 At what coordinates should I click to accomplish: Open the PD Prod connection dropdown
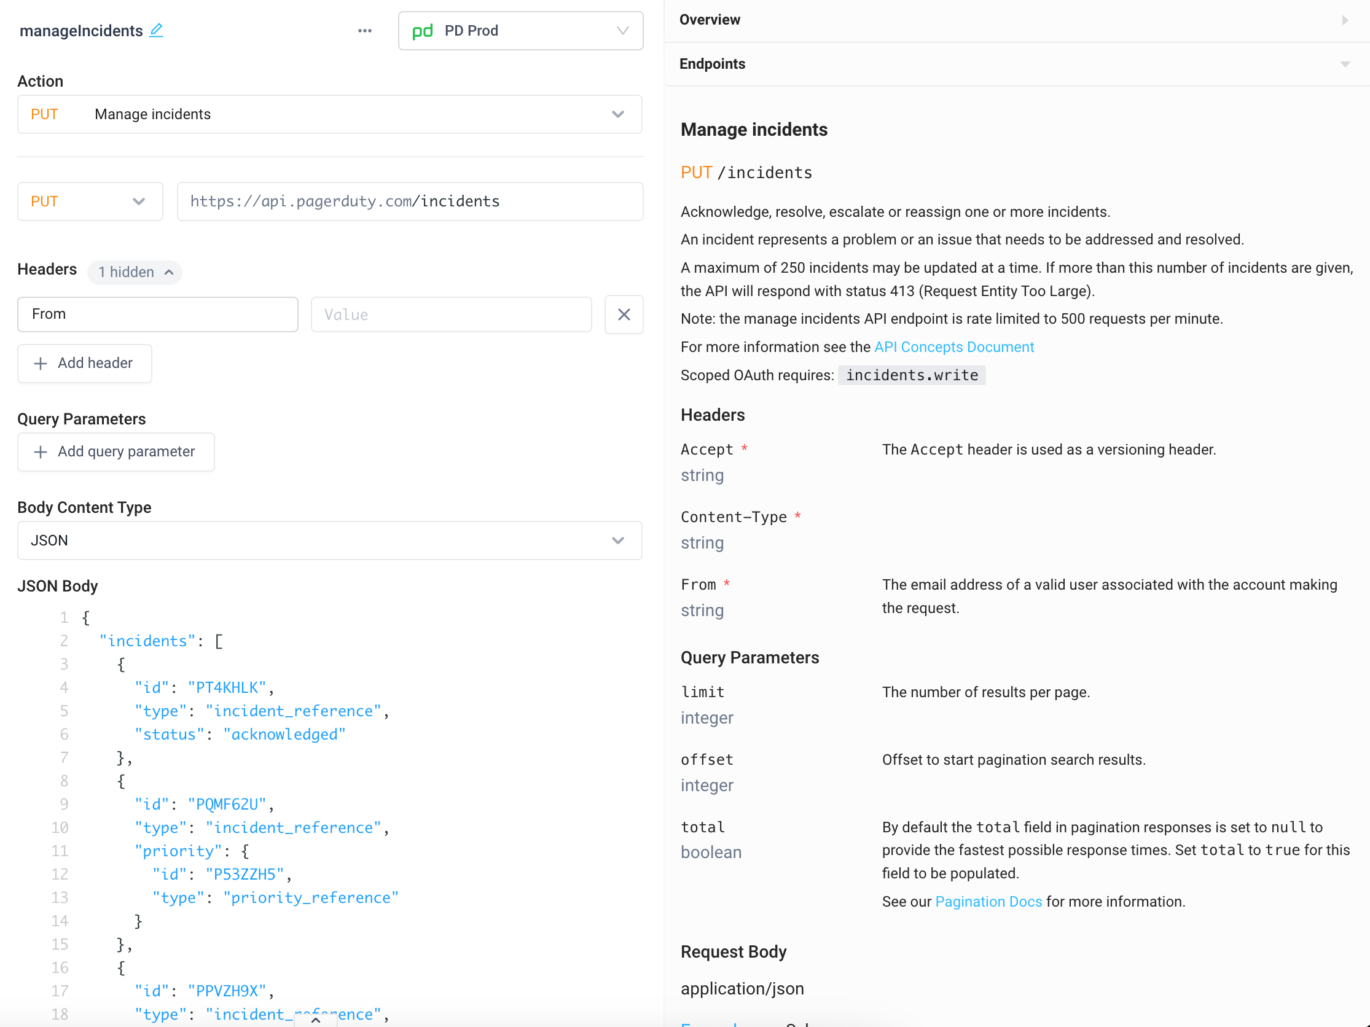(x=622, y=30)
